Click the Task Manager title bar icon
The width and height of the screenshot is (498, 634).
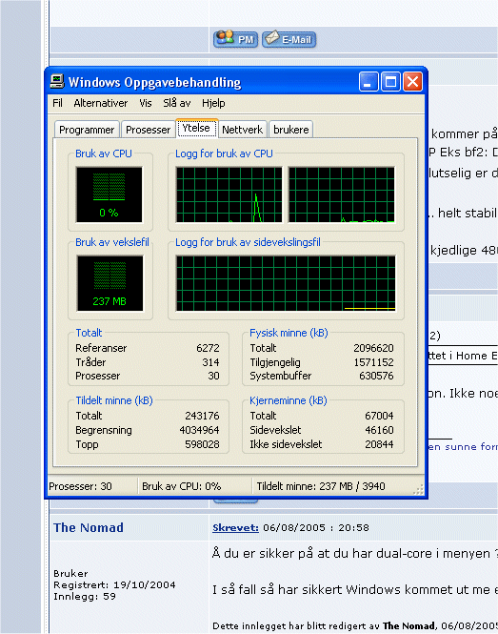(57, 82)
